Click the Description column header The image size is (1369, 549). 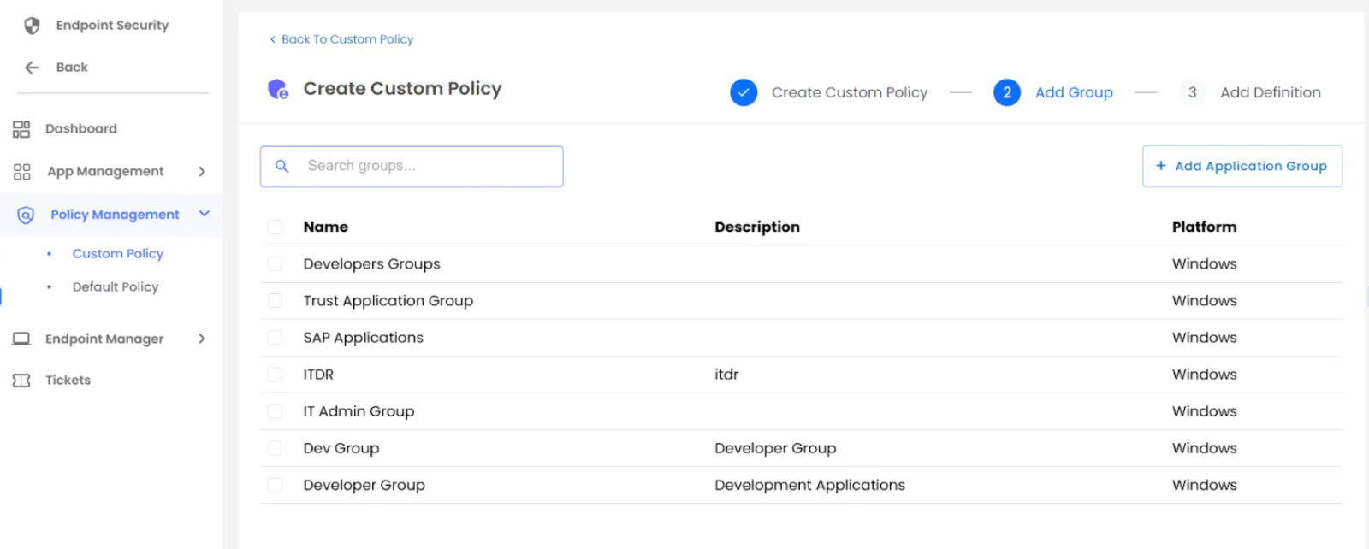click(x=757, y=227)
